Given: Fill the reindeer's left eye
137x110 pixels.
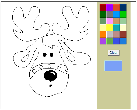Looking at the screenshot, I should click(45, 55).
